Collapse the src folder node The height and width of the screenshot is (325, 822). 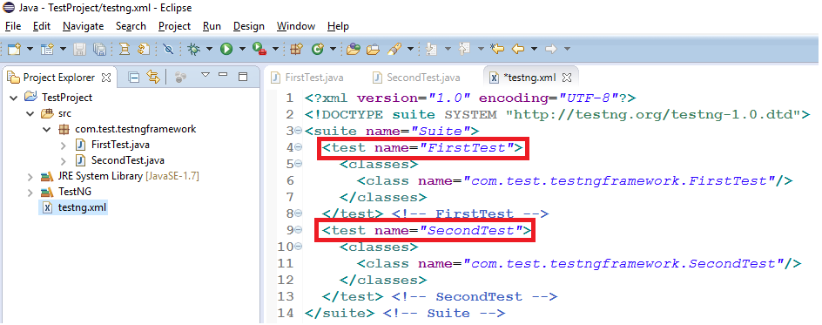[30, 113]
